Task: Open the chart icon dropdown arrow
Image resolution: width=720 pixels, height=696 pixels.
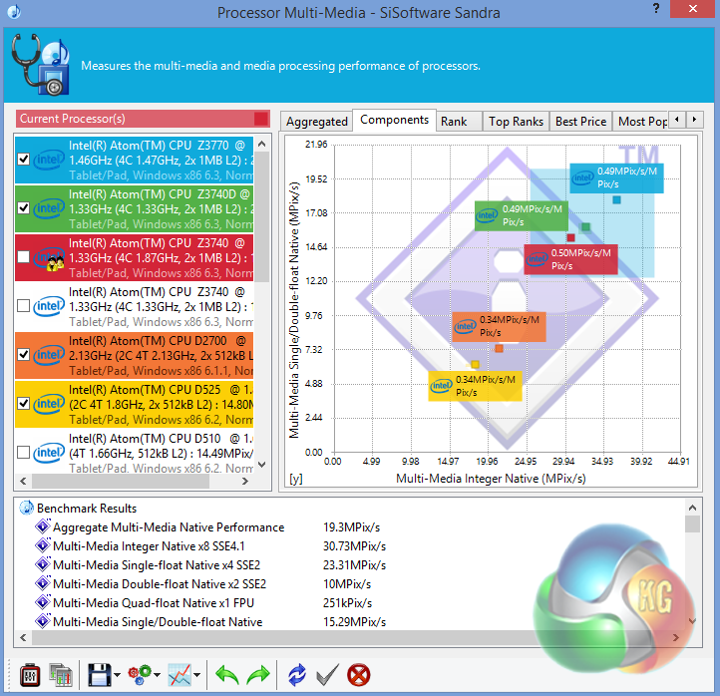Action: [197, 675]
